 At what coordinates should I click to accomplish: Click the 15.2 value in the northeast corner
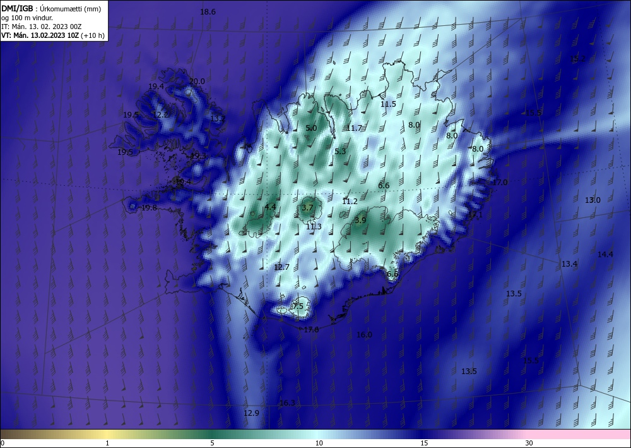pos(578,59)
